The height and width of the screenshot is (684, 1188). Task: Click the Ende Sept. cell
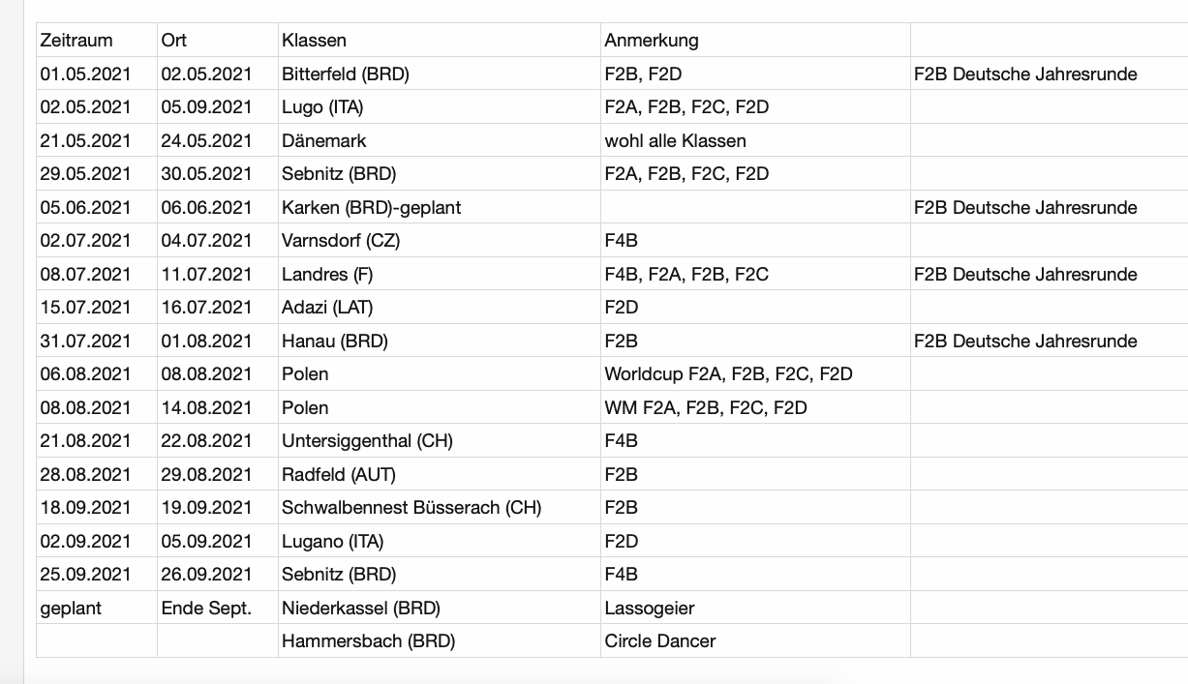coord(218,608)
